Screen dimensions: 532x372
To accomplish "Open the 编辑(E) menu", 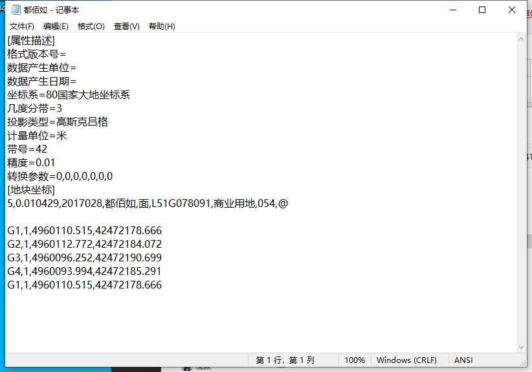I will 56,27.
